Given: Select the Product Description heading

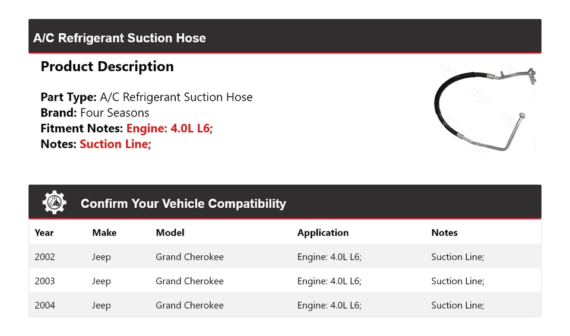Looking at the screenshot, I should tap(107, 66).
